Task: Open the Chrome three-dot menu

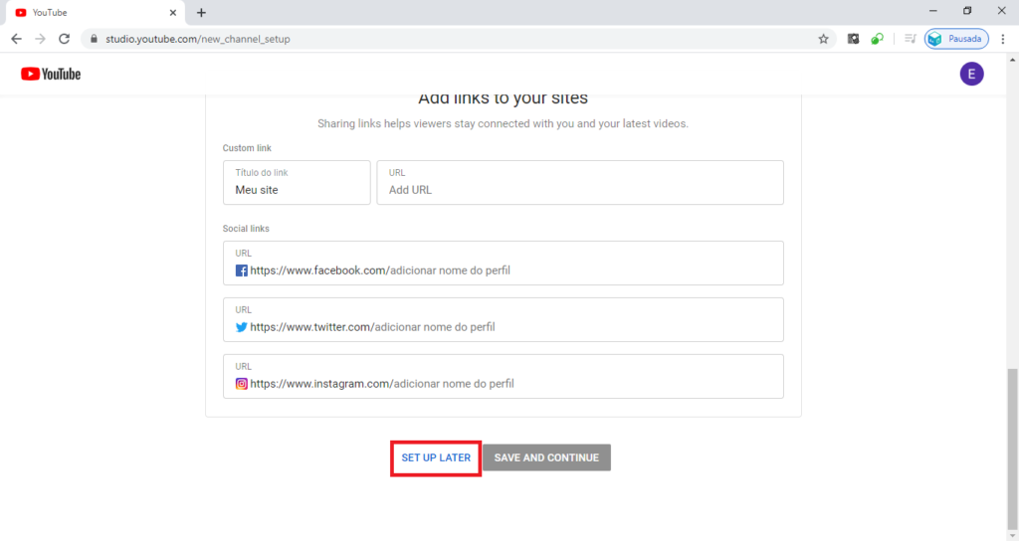Action: pos(1003,39)
